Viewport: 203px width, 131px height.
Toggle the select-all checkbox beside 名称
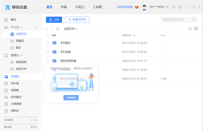47,35
